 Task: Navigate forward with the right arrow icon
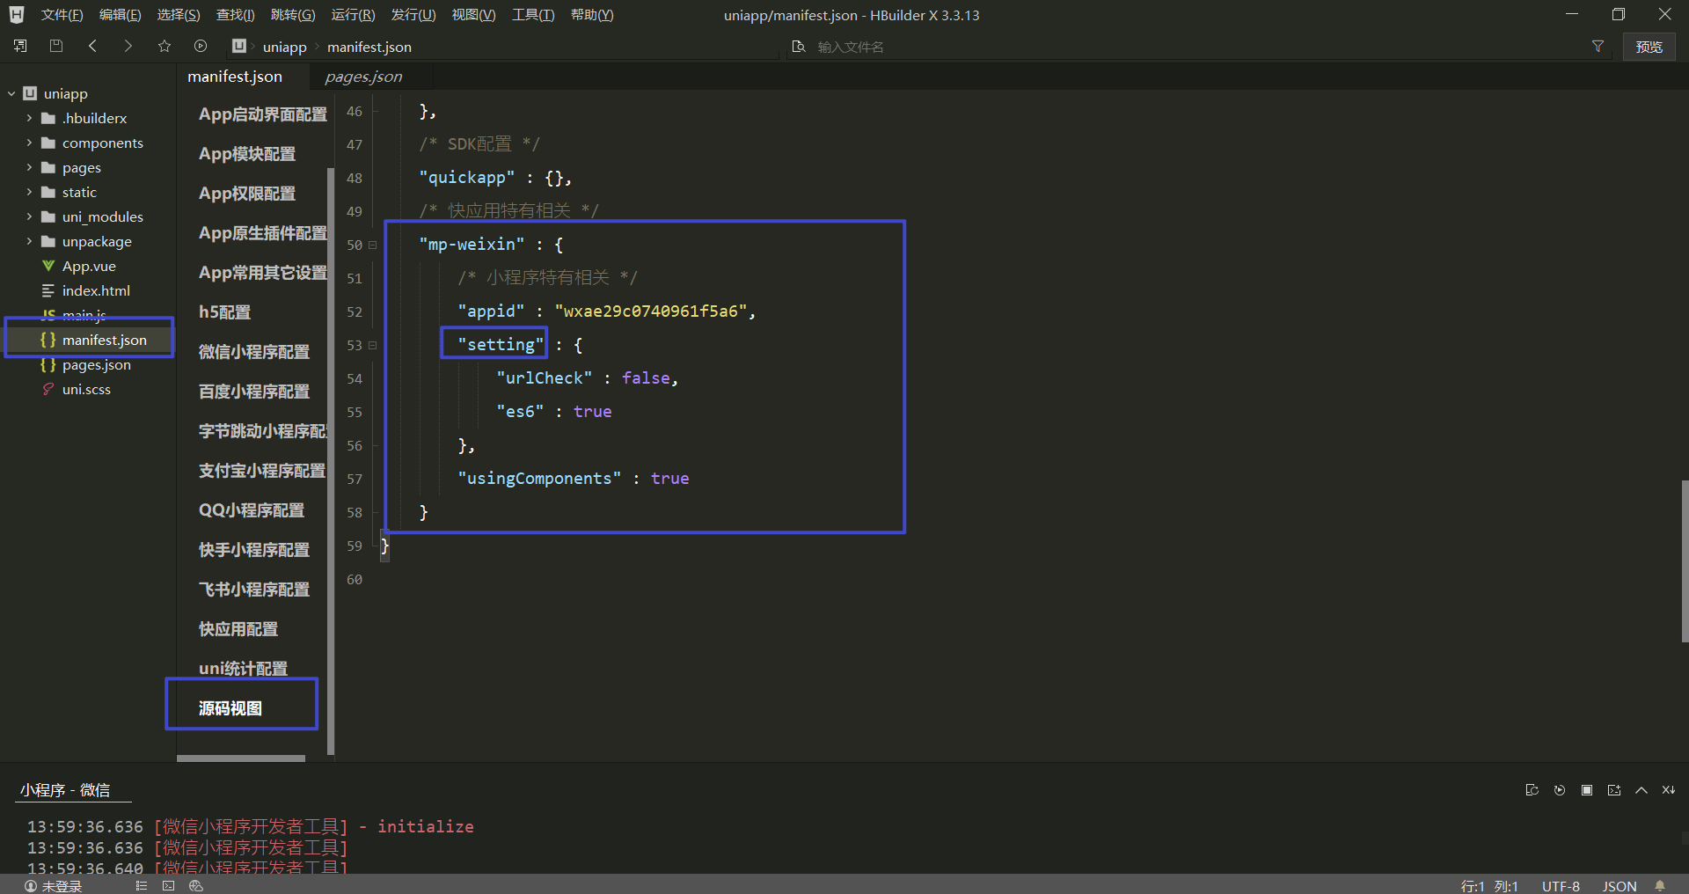[128, 46]
